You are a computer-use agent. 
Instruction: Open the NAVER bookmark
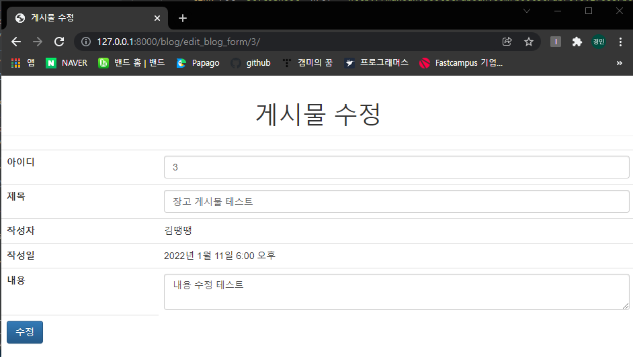[x=67, y=63]
